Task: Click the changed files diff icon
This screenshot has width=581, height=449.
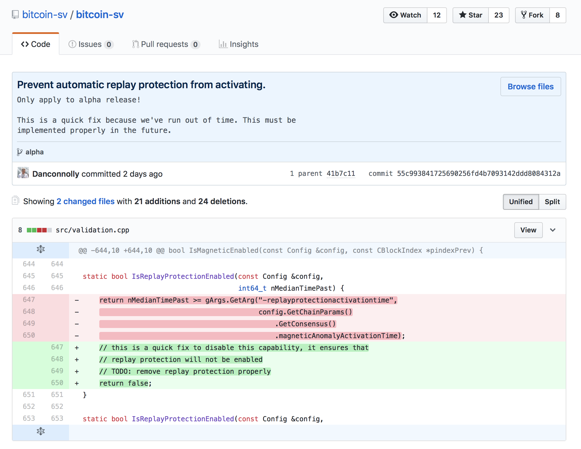Action: click(16, 200)
